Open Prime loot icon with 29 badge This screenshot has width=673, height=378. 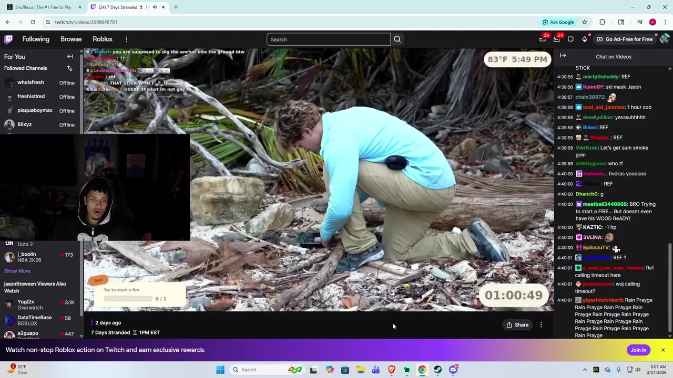(543, 39)
